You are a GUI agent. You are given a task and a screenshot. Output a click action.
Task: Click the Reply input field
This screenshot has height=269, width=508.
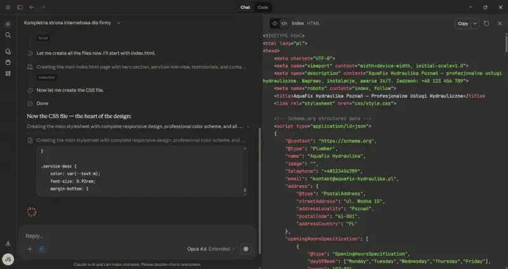pyautogui.click(x=137, y=235)
